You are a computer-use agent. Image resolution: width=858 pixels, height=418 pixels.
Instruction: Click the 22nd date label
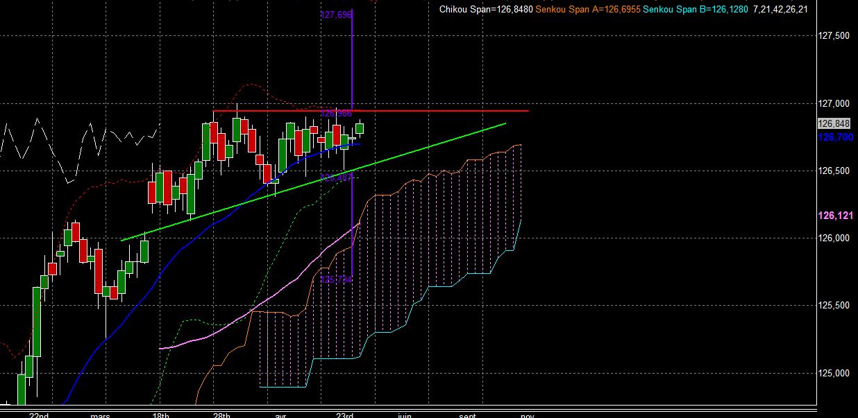point(39,415)
